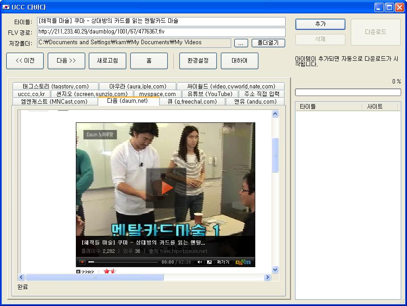
Task: Click the horizontal scrollbar thumb
Action: pyautogui.click(x=95, y=277)
